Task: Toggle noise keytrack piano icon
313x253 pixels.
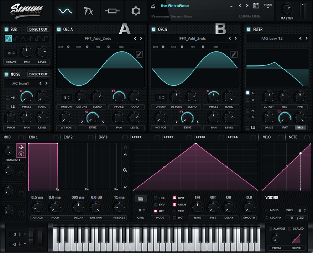Action: click(x=14, y=107)
